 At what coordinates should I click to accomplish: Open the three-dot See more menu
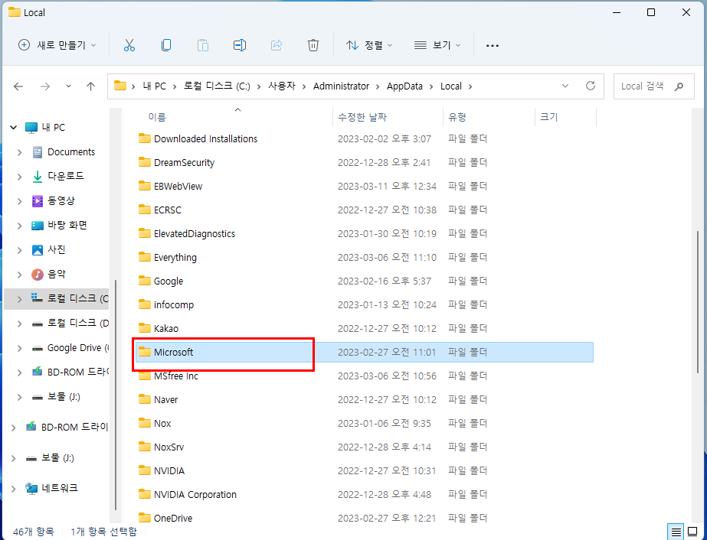[x=493, y=45]
